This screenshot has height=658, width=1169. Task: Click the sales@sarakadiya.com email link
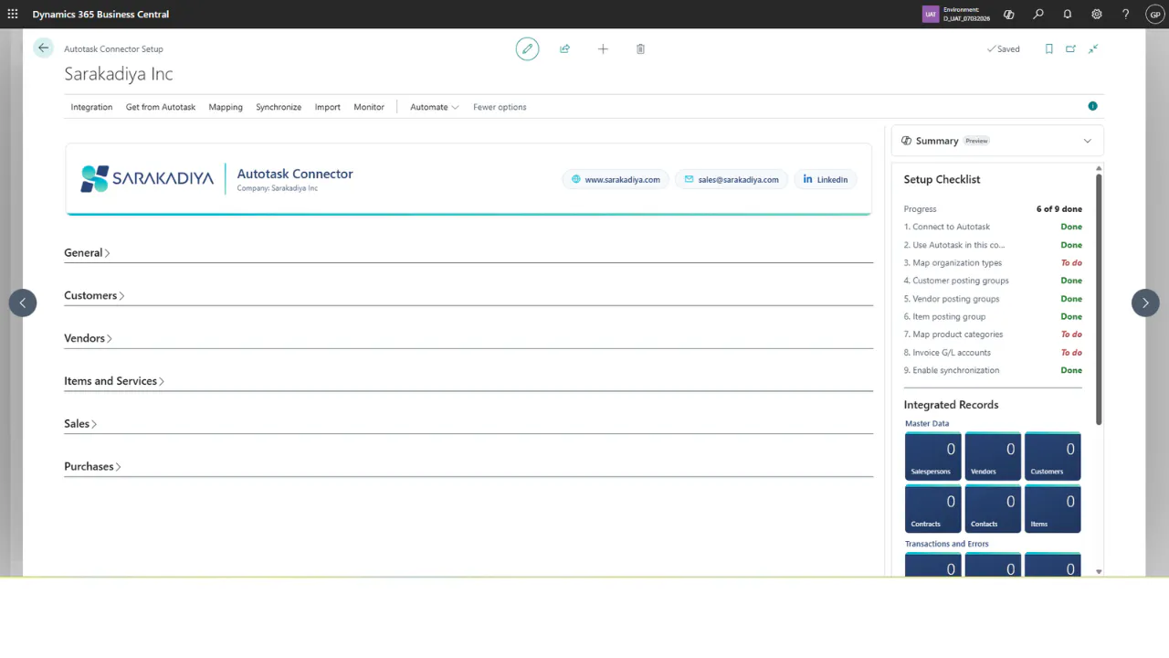(731, 180)
